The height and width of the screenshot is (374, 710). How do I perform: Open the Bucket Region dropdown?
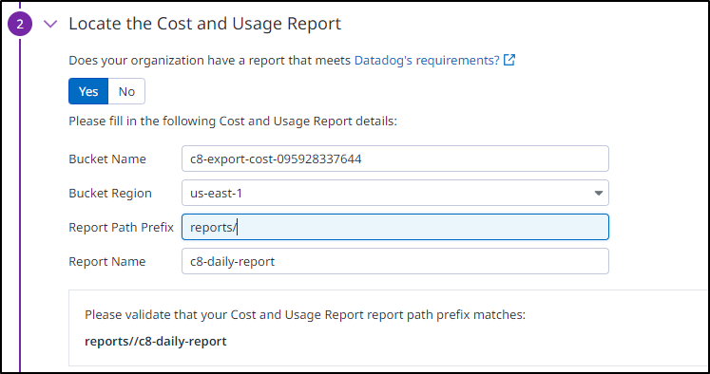coord(394,193)
